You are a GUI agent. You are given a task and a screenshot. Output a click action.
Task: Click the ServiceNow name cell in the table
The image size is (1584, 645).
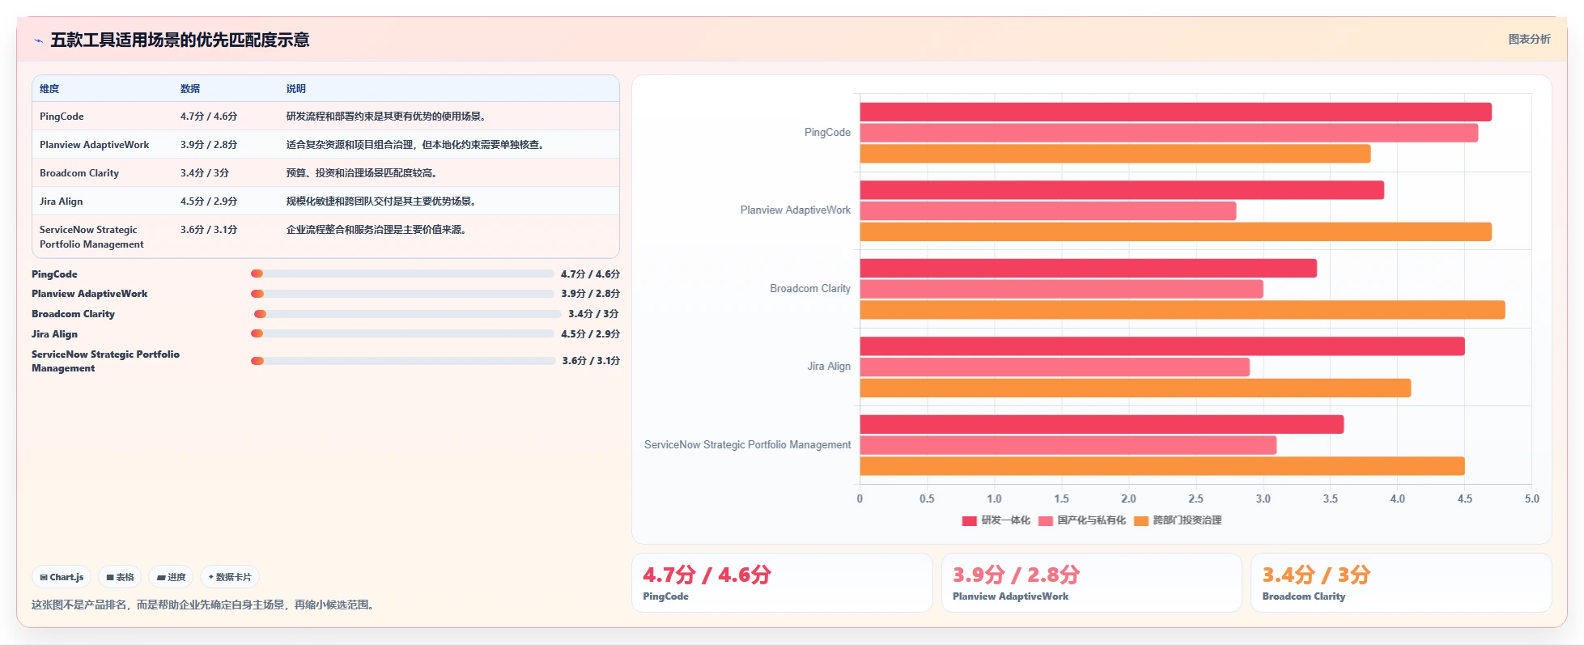[91, 237]
